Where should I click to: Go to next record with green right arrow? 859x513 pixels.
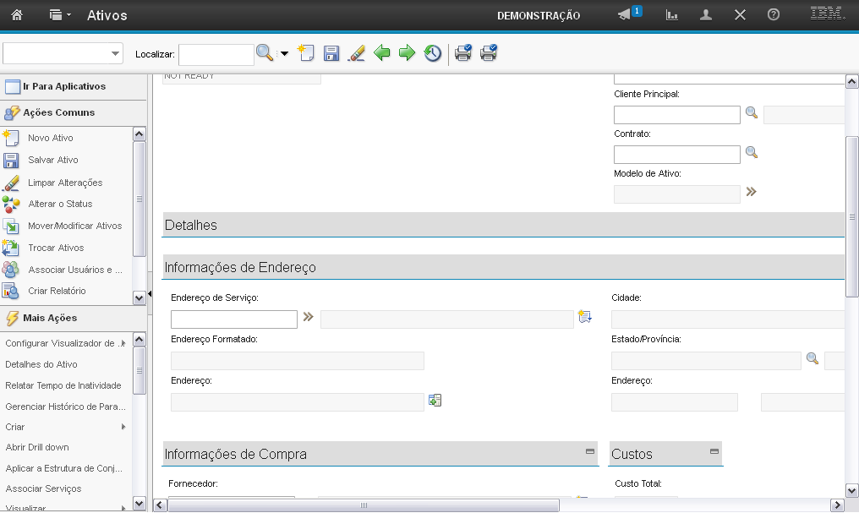pyautogui.click(x=408, y=54)
